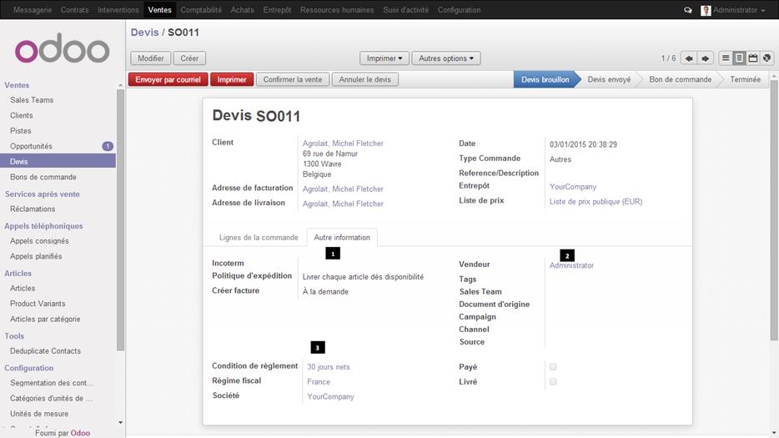Viewport: 779px width, 438px height.
Task: Open Pistes in sidebar
Action: [20, 131]
